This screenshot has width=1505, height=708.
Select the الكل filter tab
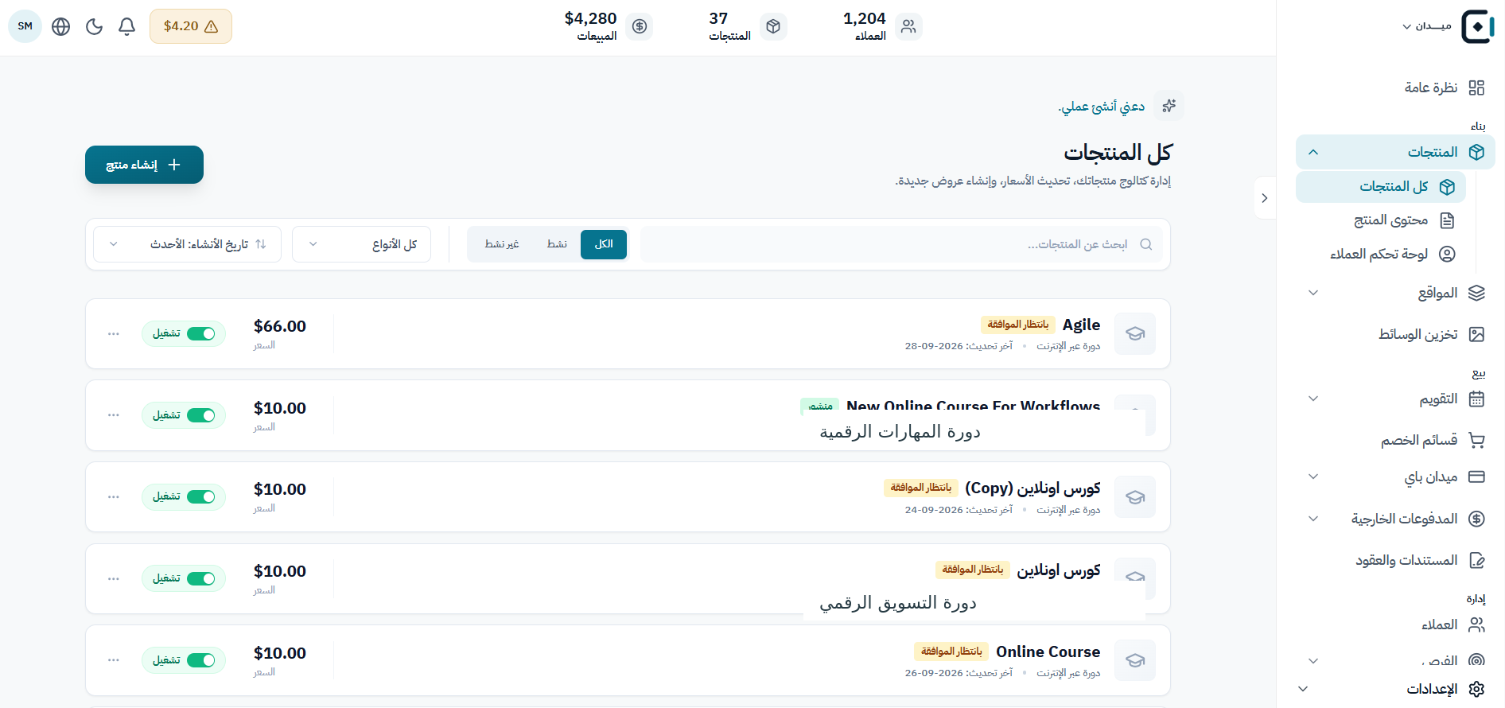pyautogui.click(x=604, y=244)
